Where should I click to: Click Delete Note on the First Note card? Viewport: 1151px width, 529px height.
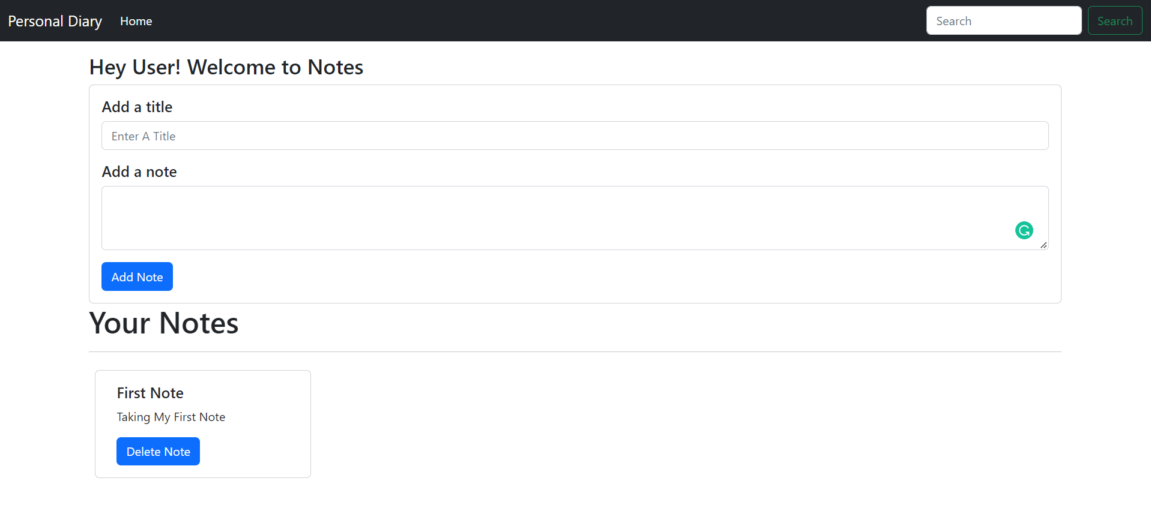tap(158, 451)
